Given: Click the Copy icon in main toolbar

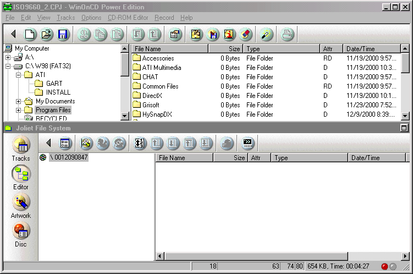Looking at the screenshot, I should [100, 34].
